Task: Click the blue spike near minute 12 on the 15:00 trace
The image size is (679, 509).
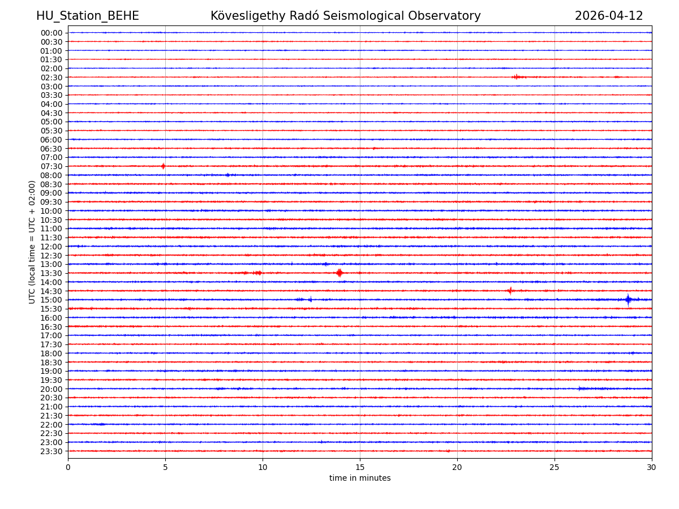Action: 310,299
